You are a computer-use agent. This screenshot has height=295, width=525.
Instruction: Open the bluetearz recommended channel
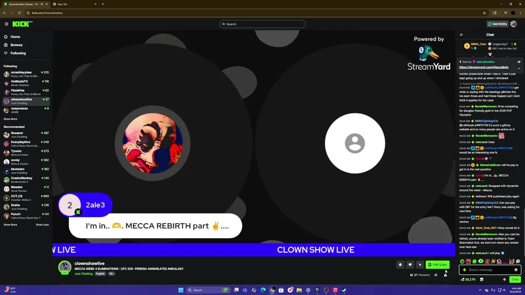[x=26, y=171]
